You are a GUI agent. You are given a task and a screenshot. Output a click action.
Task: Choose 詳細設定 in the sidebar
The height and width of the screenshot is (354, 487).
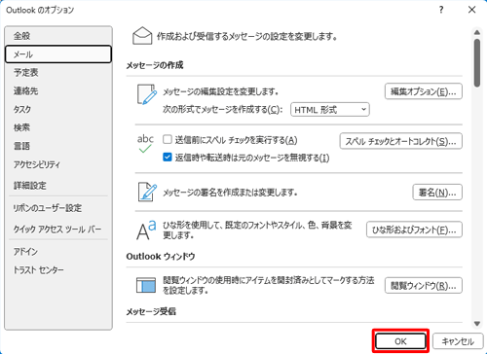[x=58, y=186]
